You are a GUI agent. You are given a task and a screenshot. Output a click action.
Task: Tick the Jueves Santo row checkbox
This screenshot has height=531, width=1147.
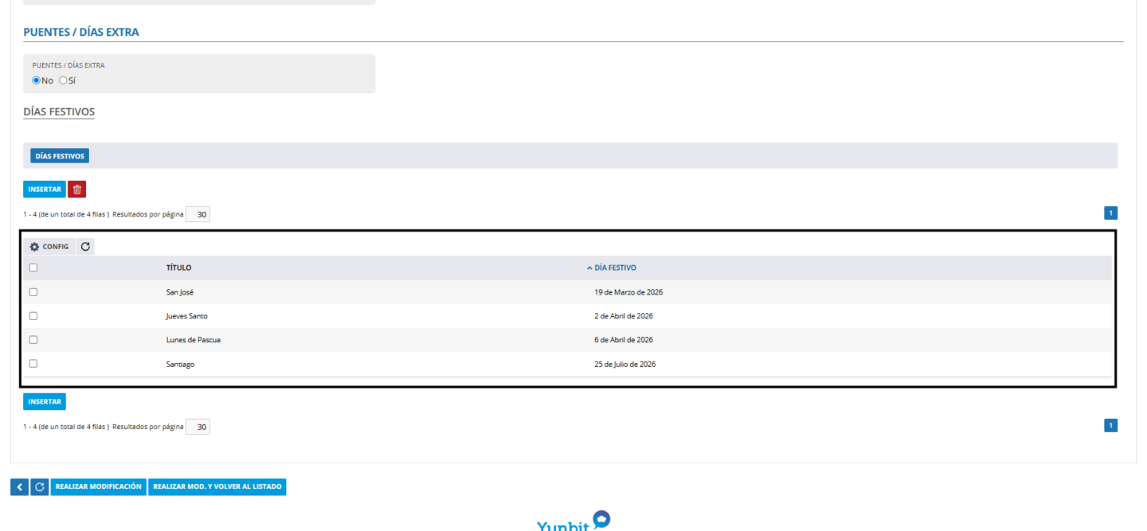(x=33, y=316)
